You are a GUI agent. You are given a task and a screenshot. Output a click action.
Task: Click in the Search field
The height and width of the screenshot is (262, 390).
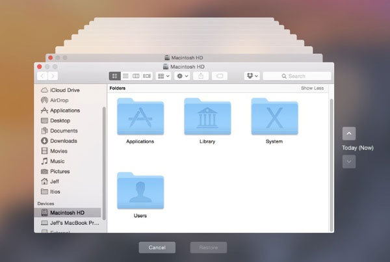296,76
